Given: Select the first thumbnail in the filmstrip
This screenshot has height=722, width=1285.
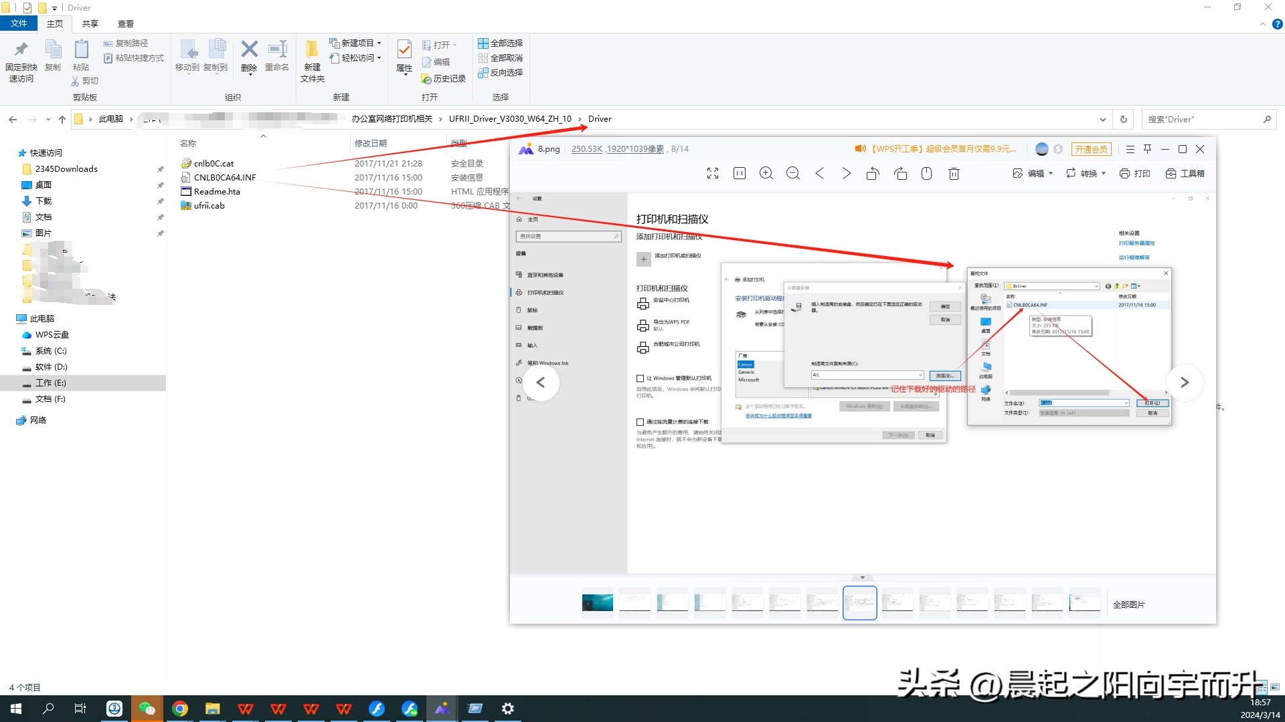Looking at the screenshot, I should (598, 603).
